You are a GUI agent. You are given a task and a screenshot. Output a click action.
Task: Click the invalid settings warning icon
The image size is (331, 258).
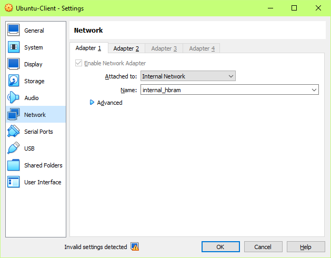[135, 246]
